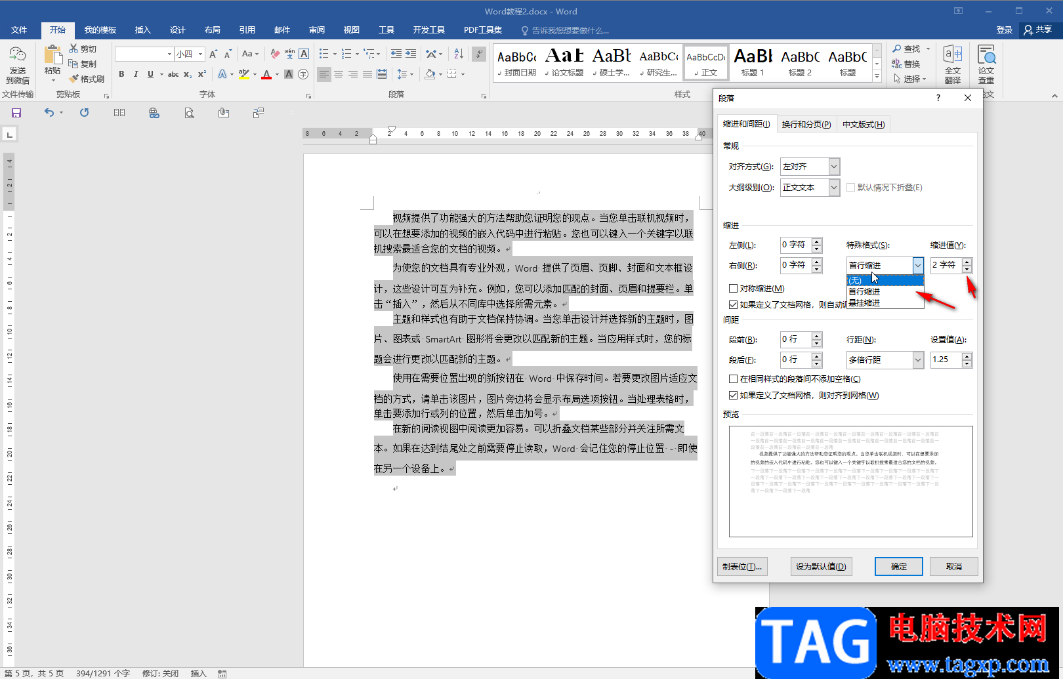Apply the 标题 1 style
Viewport: 1063px width, 679px height.
pos(753,64)
